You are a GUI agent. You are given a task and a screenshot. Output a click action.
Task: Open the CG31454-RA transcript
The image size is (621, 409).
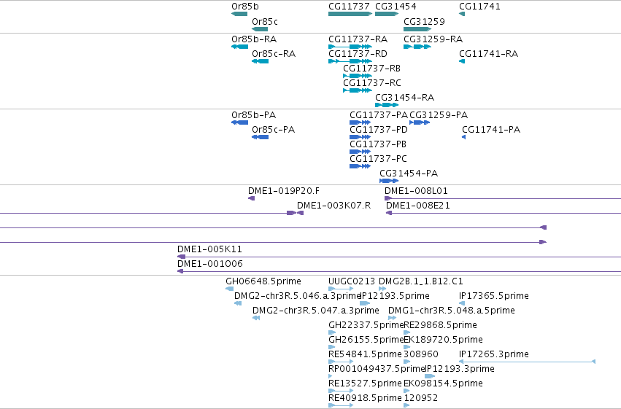pos(387,105)
